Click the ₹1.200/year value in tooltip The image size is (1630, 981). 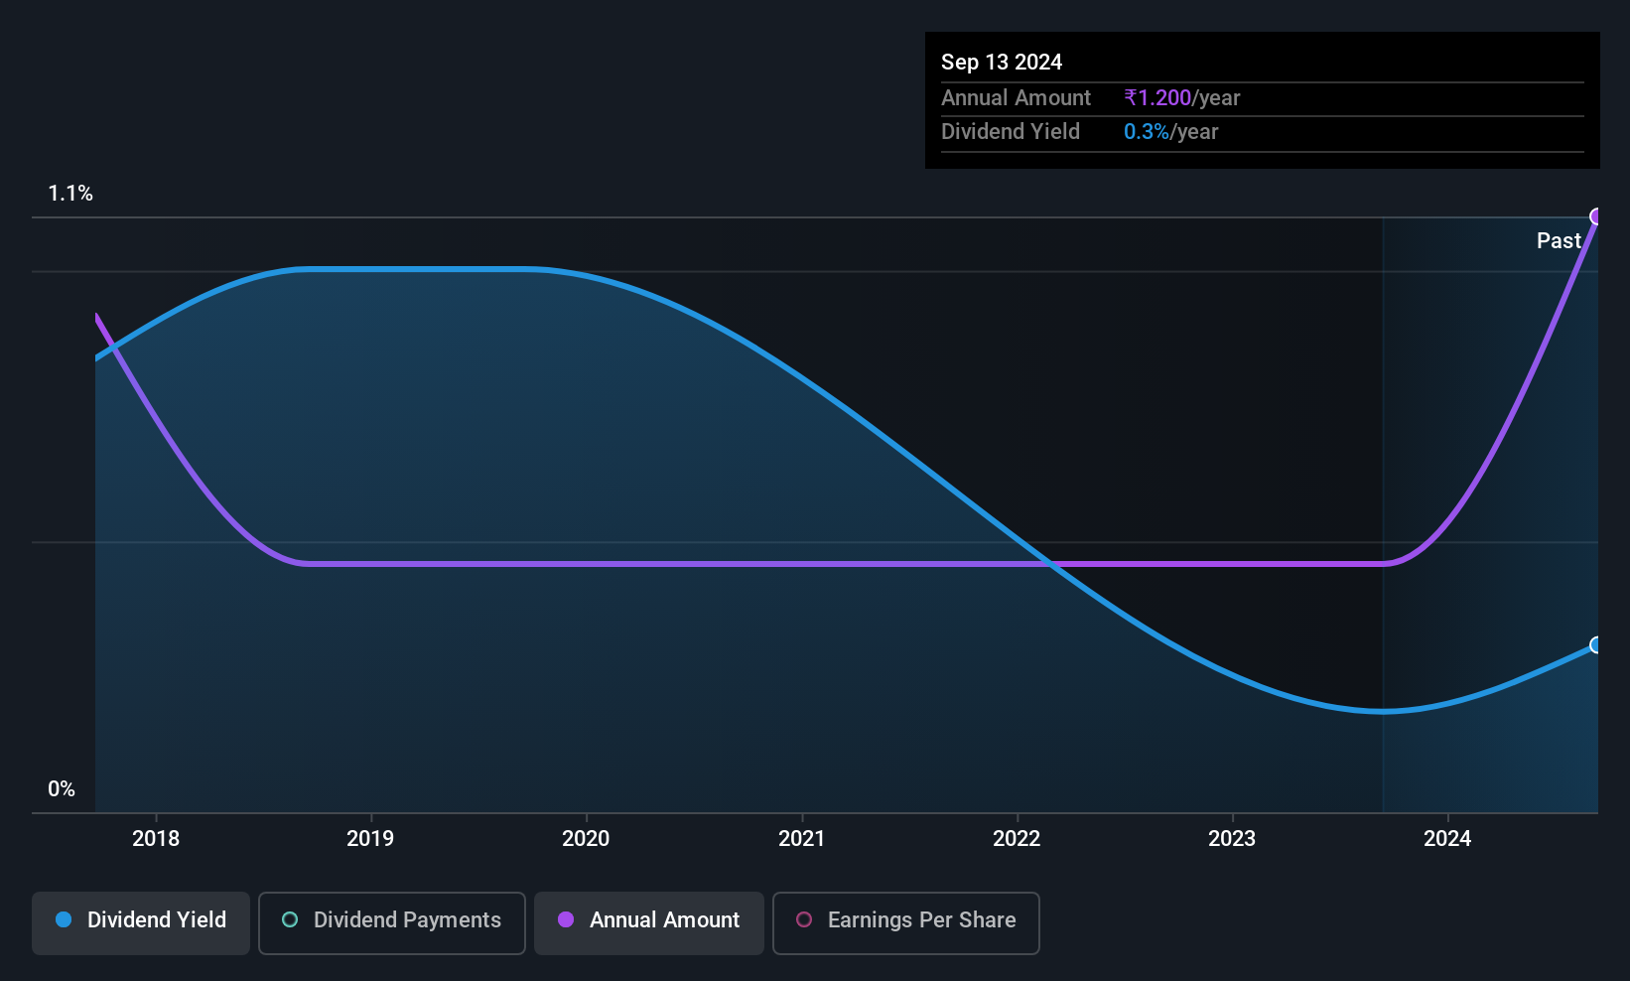[x=1181, y=98]
